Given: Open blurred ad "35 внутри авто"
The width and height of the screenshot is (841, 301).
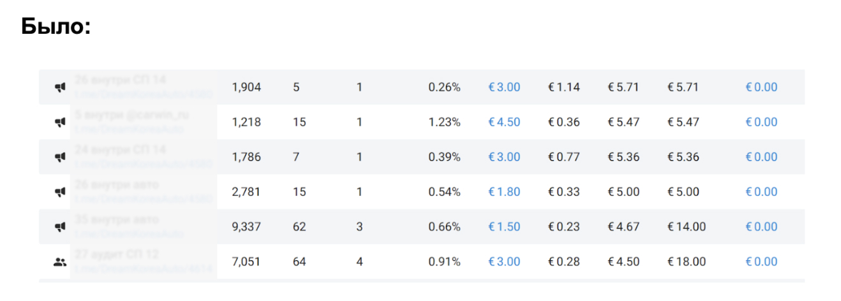Looking at the screenshot, I should 117,220.
